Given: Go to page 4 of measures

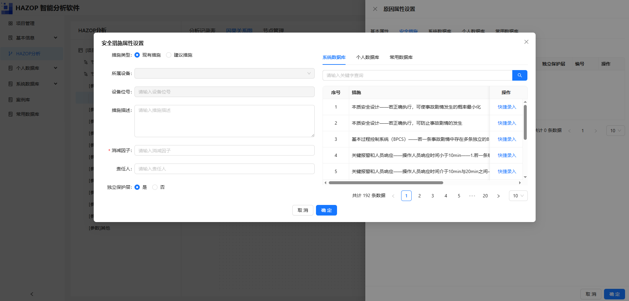Looking at the screenshot, I should pyautogui.click(x=446, y=196).
